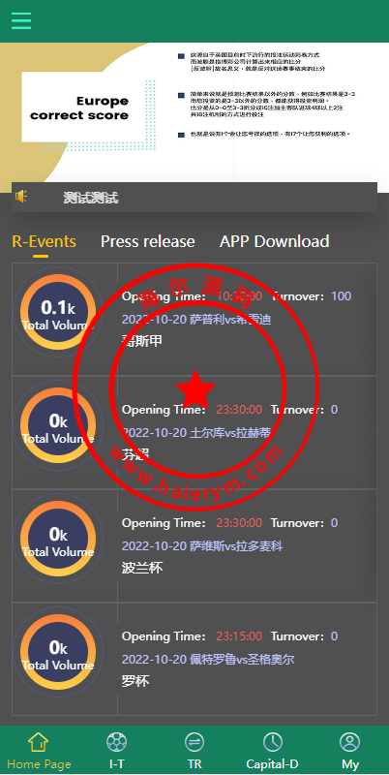Open the 萨维斯vs拉多麦科 match link
The width and height of the screenshot is (389, 775).
point(202,546)
